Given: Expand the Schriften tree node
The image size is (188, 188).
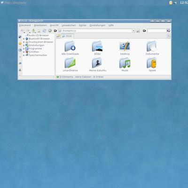Looking at the screenshot, I should click(24, 52).
